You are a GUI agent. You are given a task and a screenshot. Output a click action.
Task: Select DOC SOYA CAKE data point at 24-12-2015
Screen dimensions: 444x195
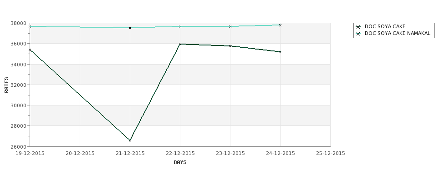coord(281,52)
